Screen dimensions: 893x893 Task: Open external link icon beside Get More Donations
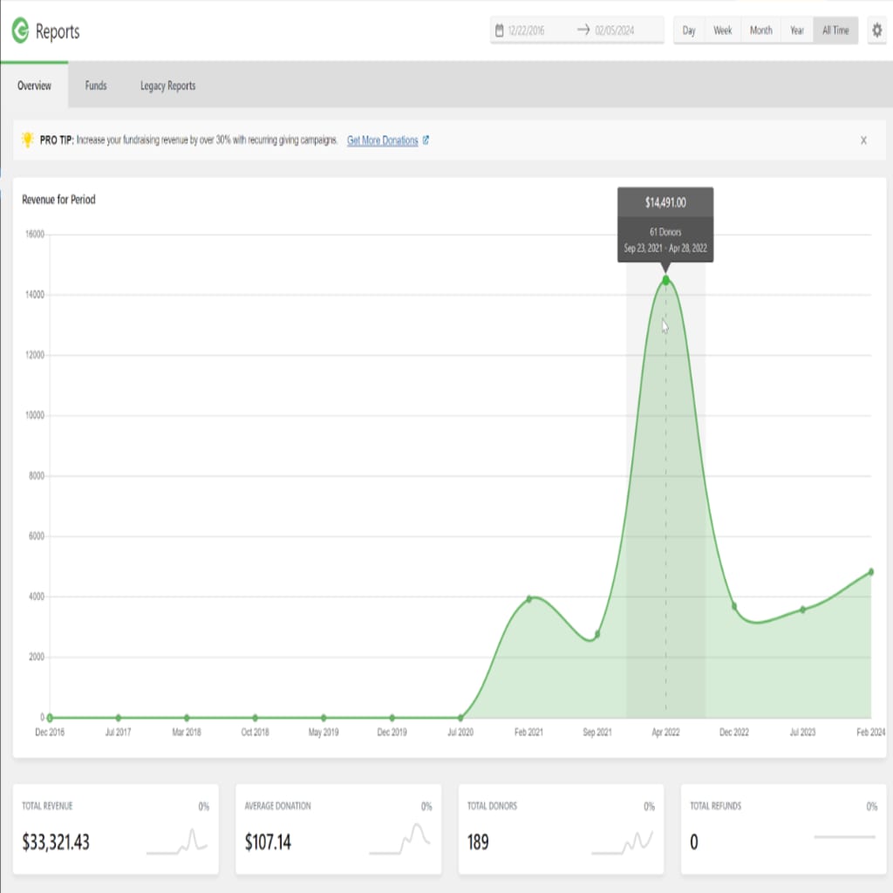(x=426, y=140)
